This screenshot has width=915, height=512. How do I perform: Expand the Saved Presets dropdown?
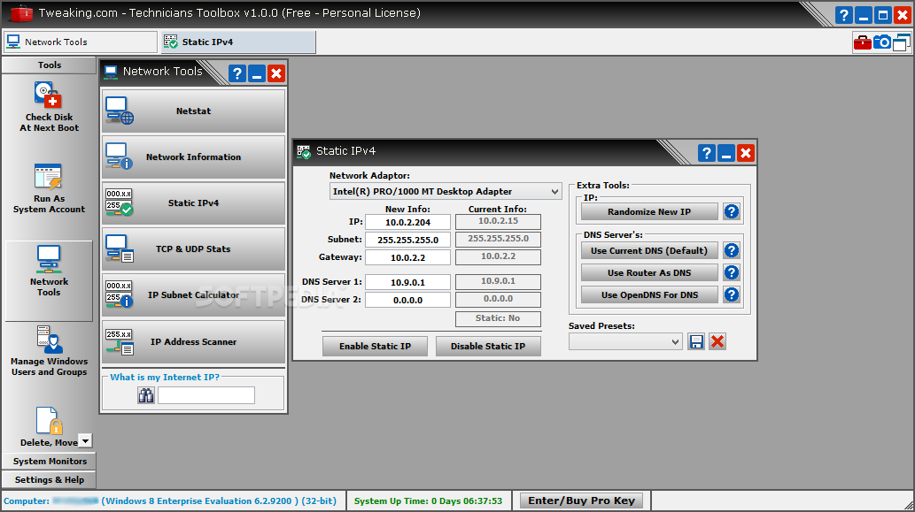pyautogui.click(x=675, y=342)
